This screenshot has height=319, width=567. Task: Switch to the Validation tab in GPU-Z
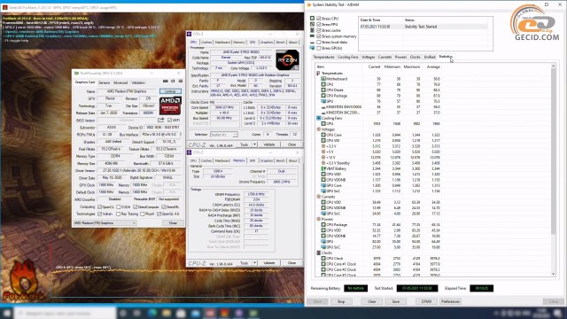click(x=138, y=82)
